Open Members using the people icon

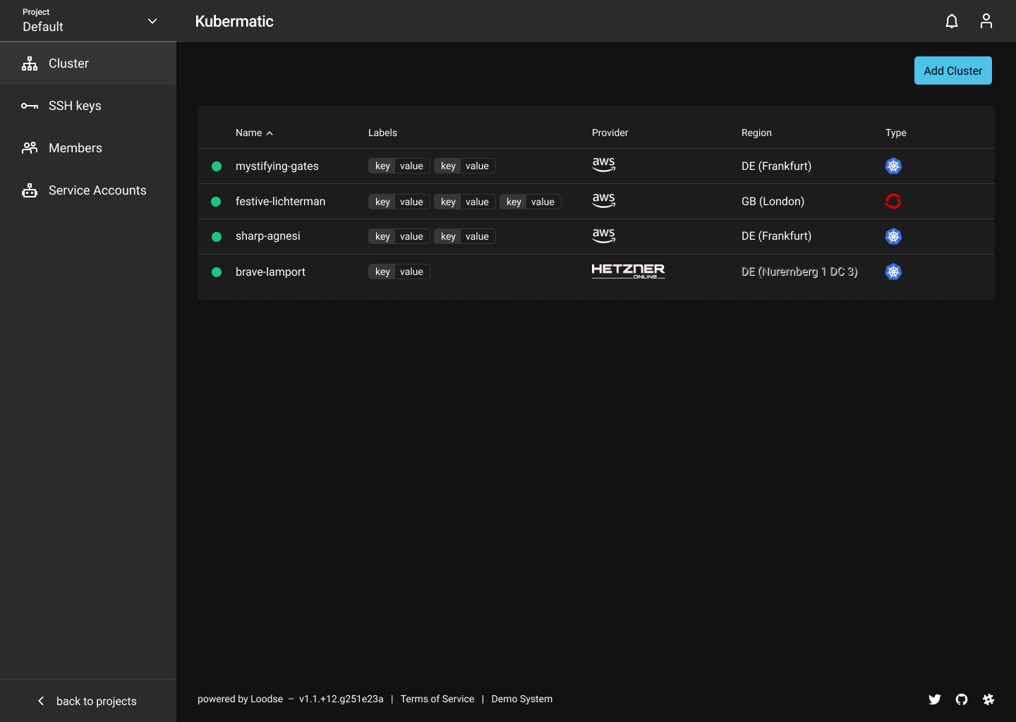[29, 148]
